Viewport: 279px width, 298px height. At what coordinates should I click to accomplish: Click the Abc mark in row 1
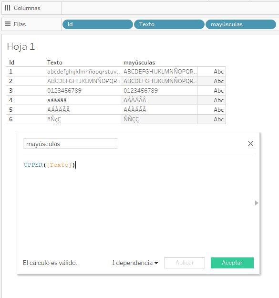(218, 72)
